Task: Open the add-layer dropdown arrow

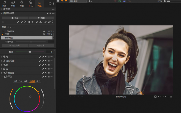Action: coord(10,27)
